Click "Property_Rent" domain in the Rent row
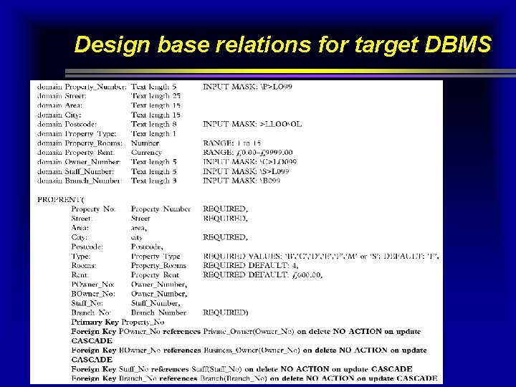Image resolution: width=516 pixels, height=387 pixels. tap(155, 275)
